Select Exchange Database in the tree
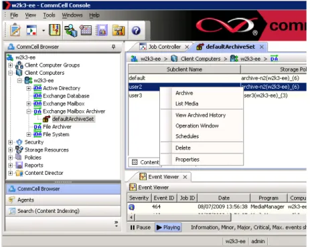This screenshot has height=247, width=310. pyautogui.click(x=66, y=96)
